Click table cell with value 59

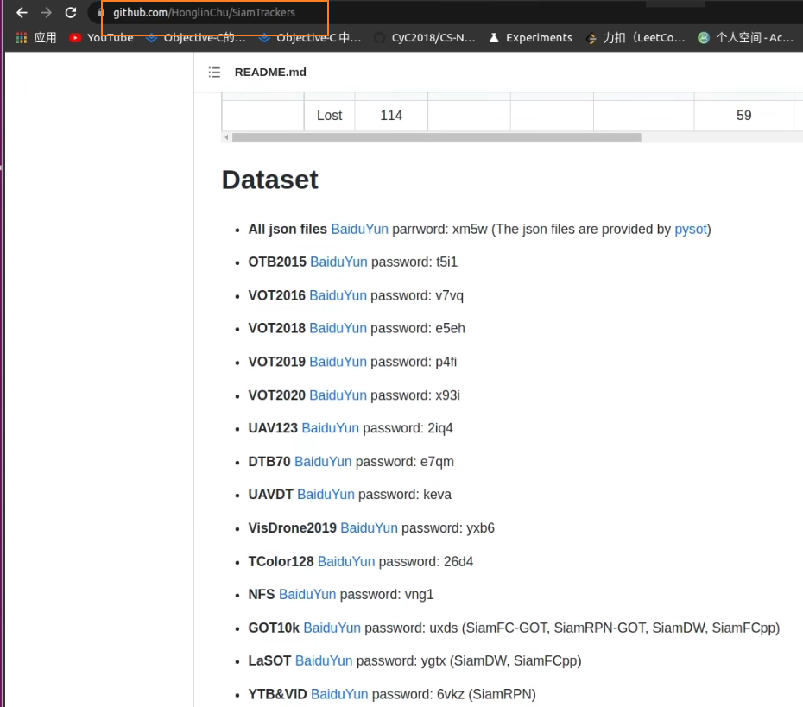click(x=743, y=115)
